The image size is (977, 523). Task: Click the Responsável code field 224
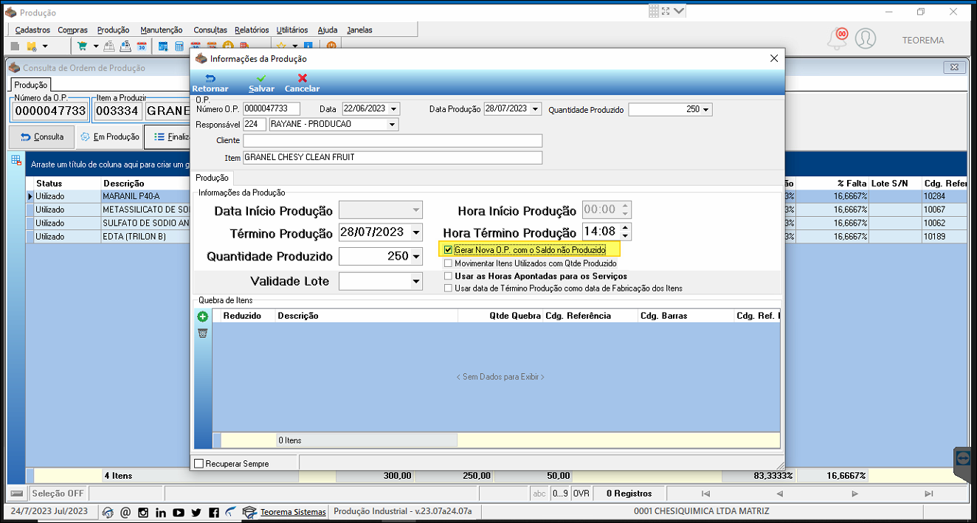(x=255, y=125)
